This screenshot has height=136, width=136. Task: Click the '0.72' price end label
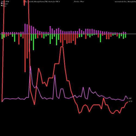point(131,101)
